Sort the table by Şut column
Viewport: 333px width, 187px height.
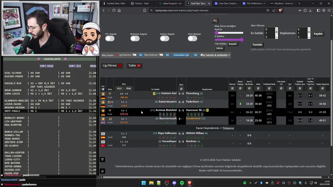click(x=290, y=89)
